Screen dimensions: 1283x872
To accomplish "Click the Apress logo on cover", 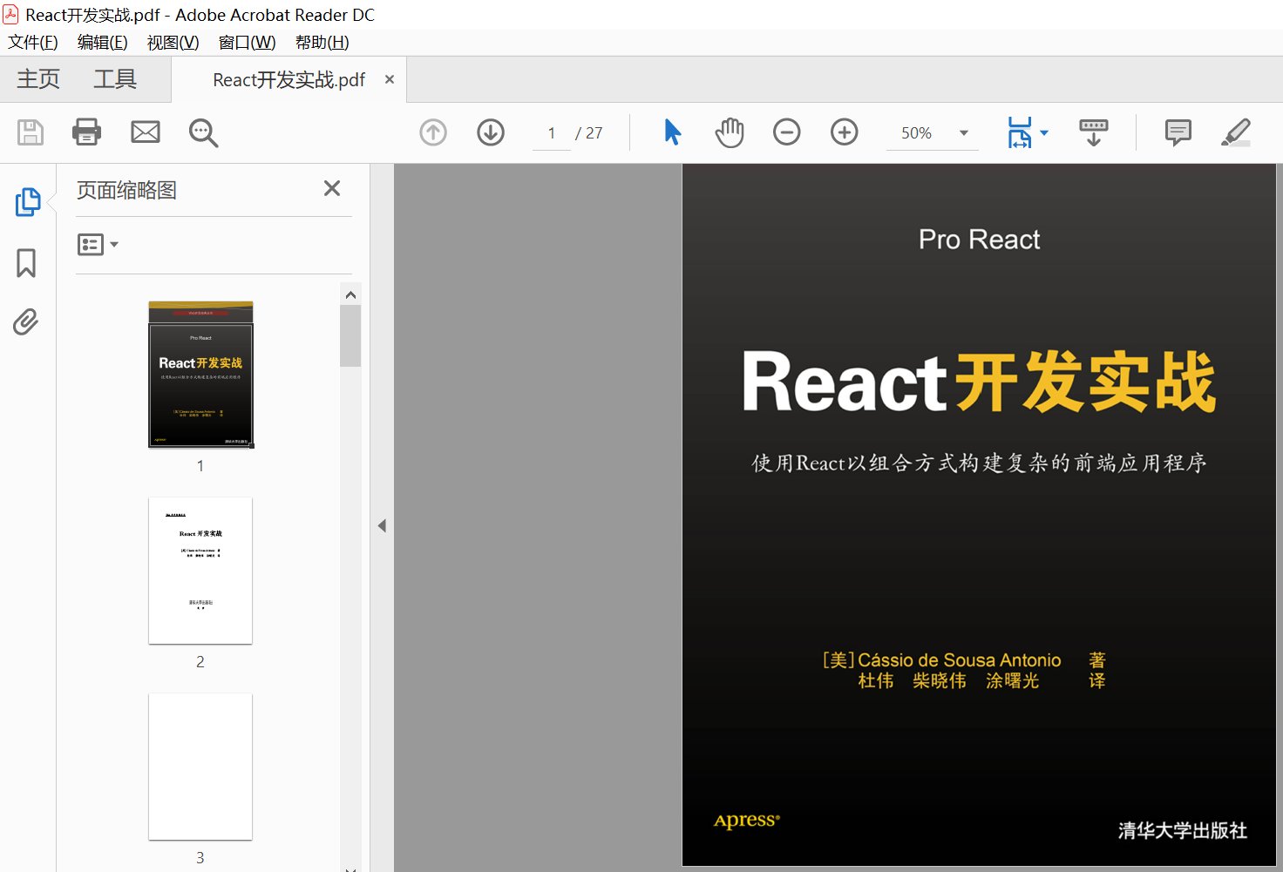I will coord(747,821).
